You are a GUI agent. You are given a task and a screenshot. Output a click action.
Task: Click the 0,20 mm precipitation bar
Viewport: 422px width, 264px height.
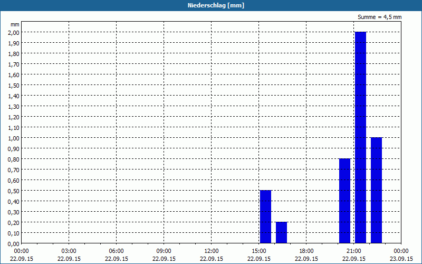coord(281,232)
